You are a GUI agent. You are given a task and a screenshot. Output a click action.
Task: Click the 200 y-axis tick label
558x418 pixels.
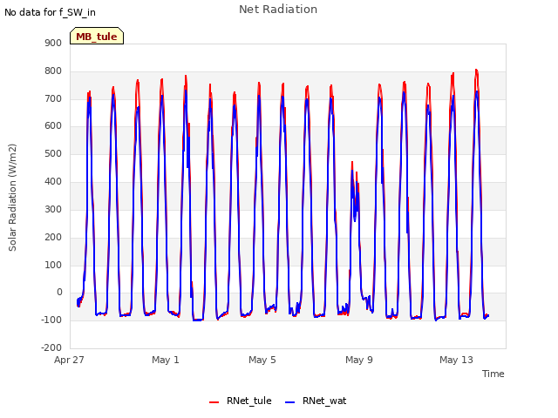point(53,237)
